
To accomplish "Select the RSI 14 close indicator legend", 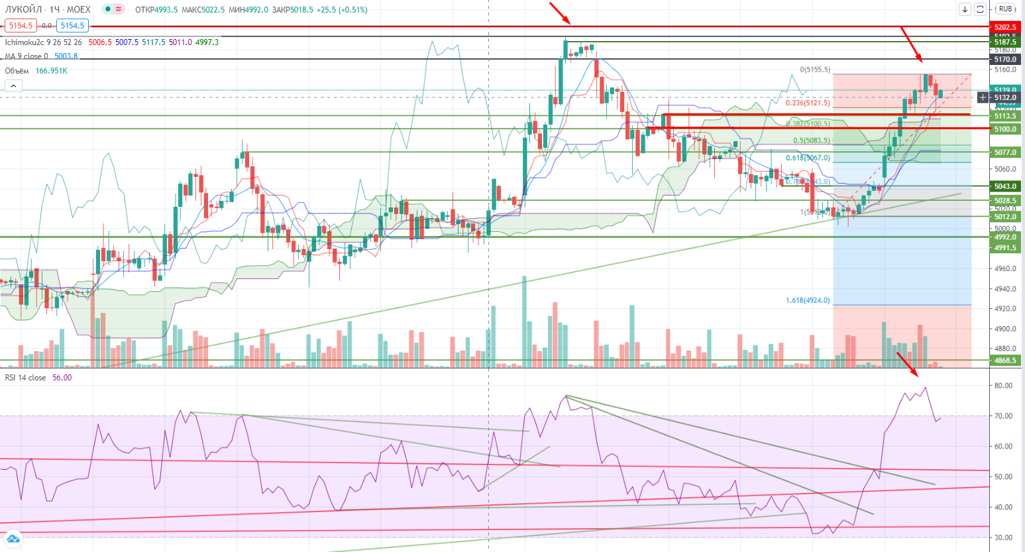I will click(25, 378).
